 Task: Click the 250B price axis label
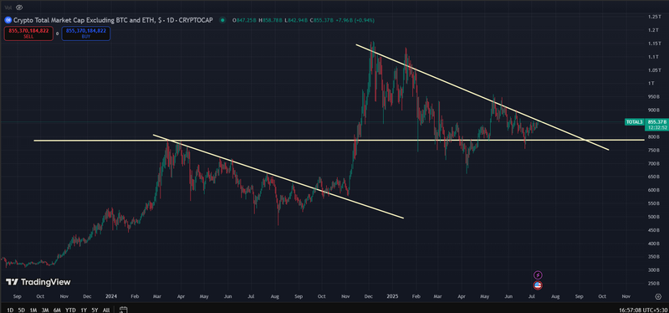pyautogui.click(x=653, y=283)
